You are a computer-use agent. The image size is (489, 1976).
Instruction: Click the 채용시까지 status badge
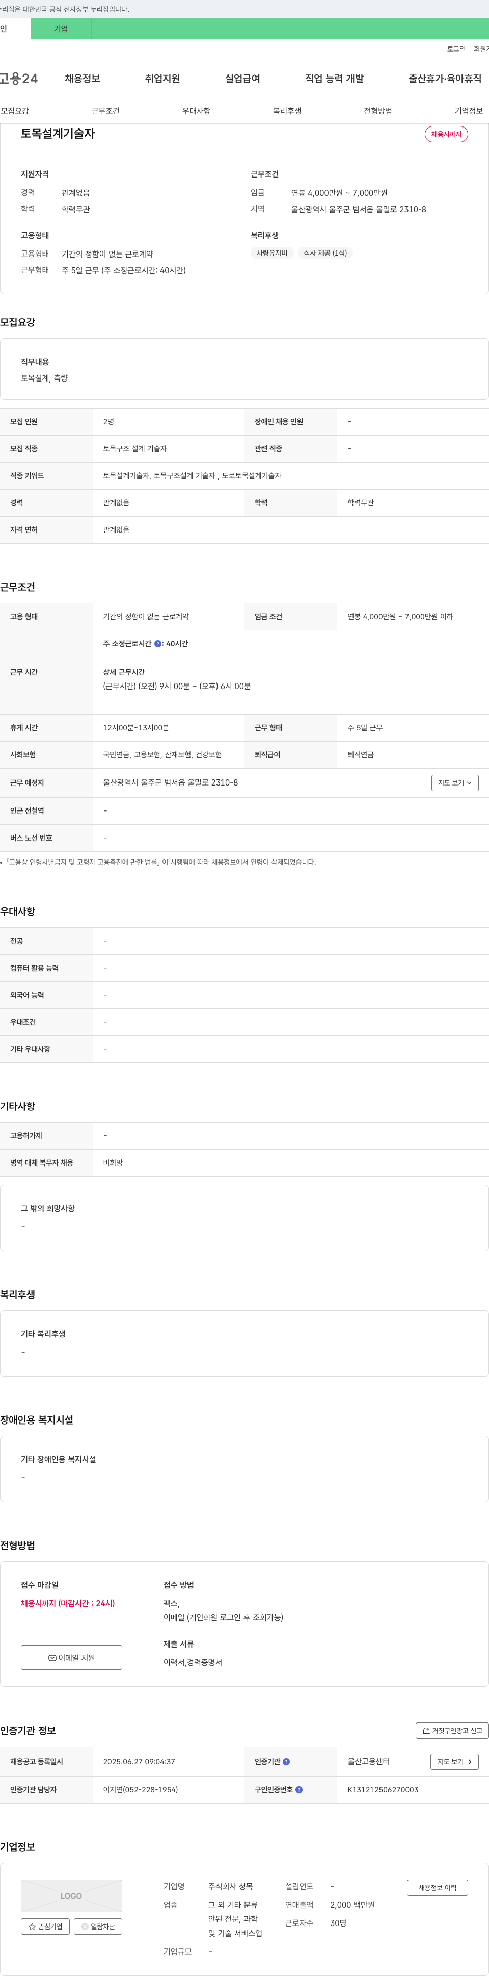click(x=446, y=134)
